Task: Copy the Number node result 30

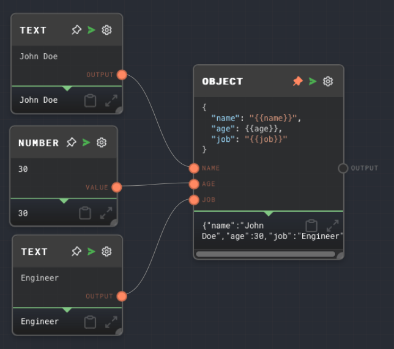Action: tap(85, 213)
